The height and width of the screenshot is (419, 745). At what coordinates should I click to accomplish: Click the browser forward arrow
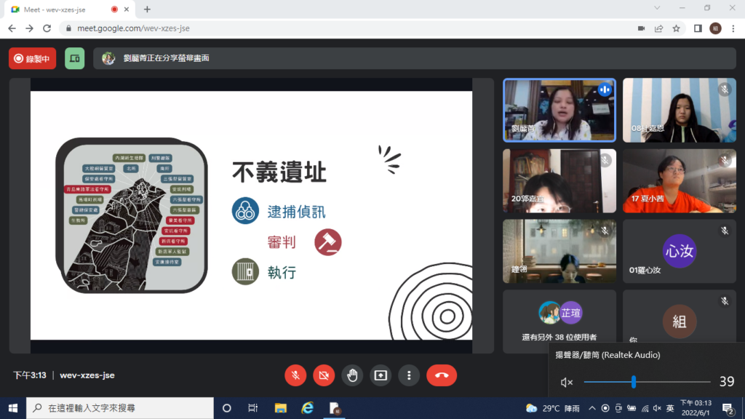pyautogui.click(x=29, y=28)
